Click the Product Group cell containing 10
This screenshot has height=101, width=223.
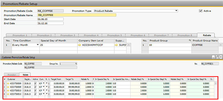(170, 45)
